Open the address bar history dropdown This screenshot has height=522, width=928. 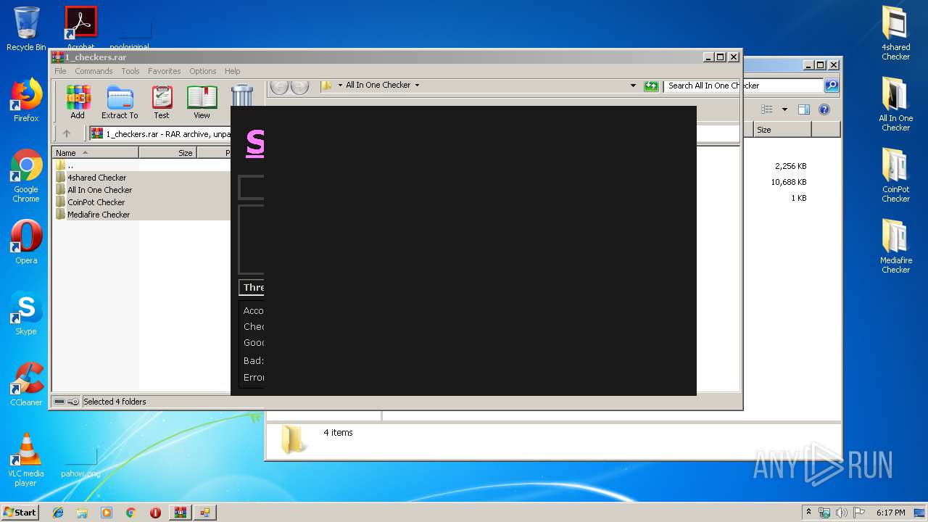pos(633,86)
